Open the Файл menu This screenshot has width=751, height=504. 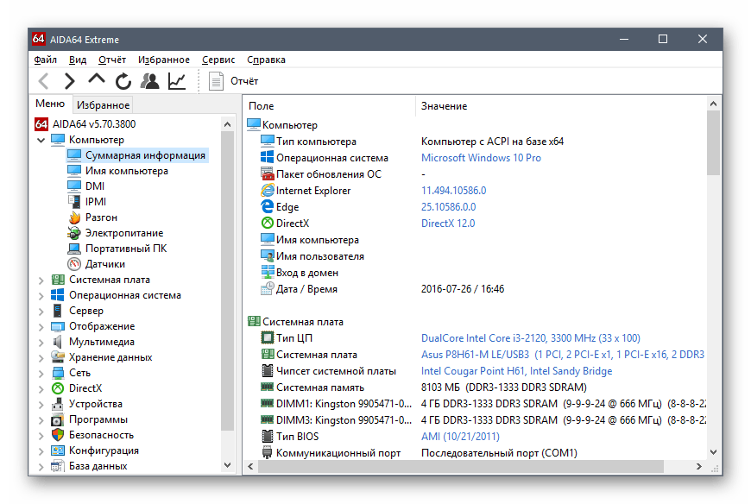pos(46,60)
